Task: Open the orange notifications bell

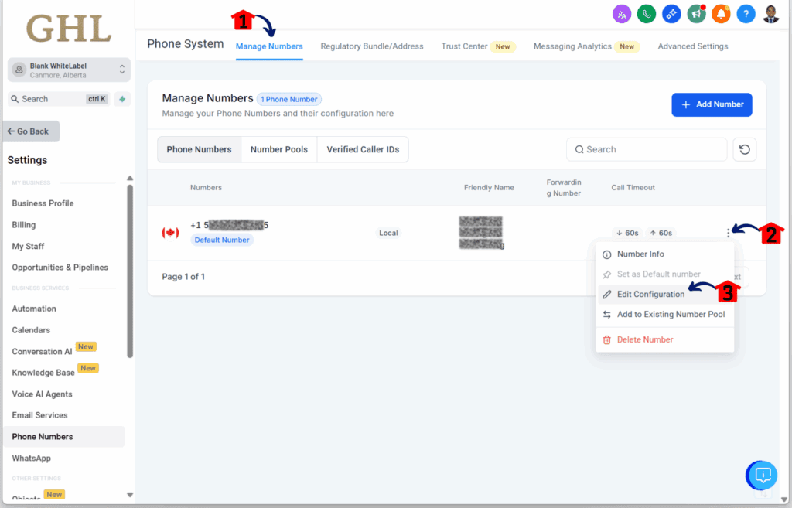Action: pyautogui.click(x=721, y=14)
